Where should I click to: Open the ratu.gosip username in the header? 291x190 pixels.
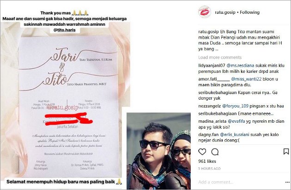coord(225,12)
